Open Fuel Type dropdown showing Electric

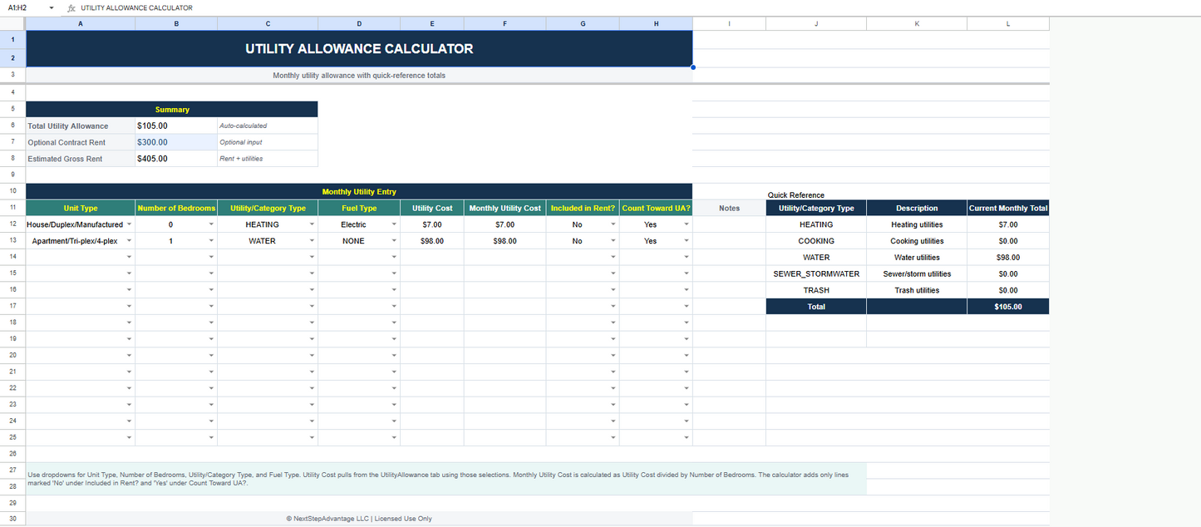[x=394, y=224]
